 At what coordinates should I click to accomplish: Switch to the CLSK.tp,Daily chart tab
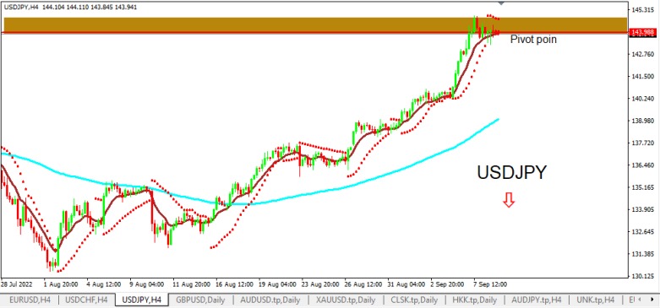coord(415,300)
